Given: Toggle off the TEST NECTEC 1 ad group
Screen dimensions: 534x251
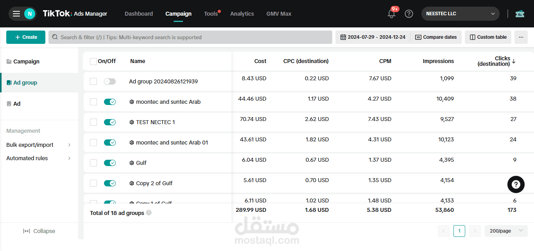Looking at the screenshot, I should [110, 122].
